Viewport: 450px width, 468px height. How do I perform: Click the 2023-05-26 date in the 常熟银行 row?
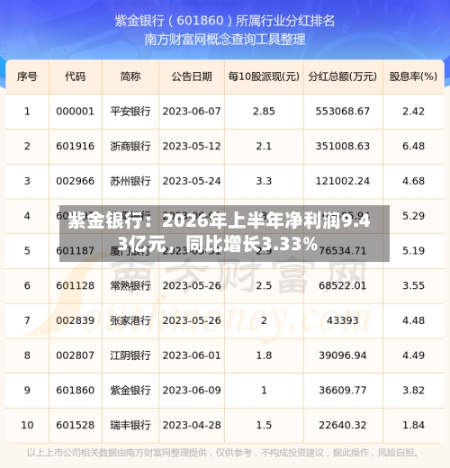[x=192, y=285]
